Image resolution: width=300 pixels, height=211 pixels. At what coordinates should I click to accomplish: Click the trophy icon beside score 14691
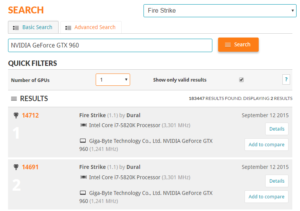[16, 167]
